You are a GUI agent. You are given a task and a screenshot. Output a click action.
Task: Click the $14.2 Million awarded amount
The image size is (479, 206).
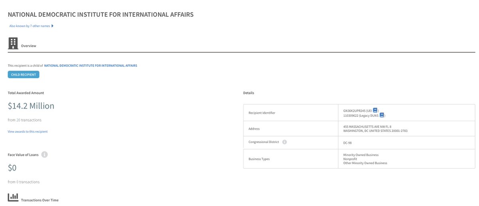(31, 106)
